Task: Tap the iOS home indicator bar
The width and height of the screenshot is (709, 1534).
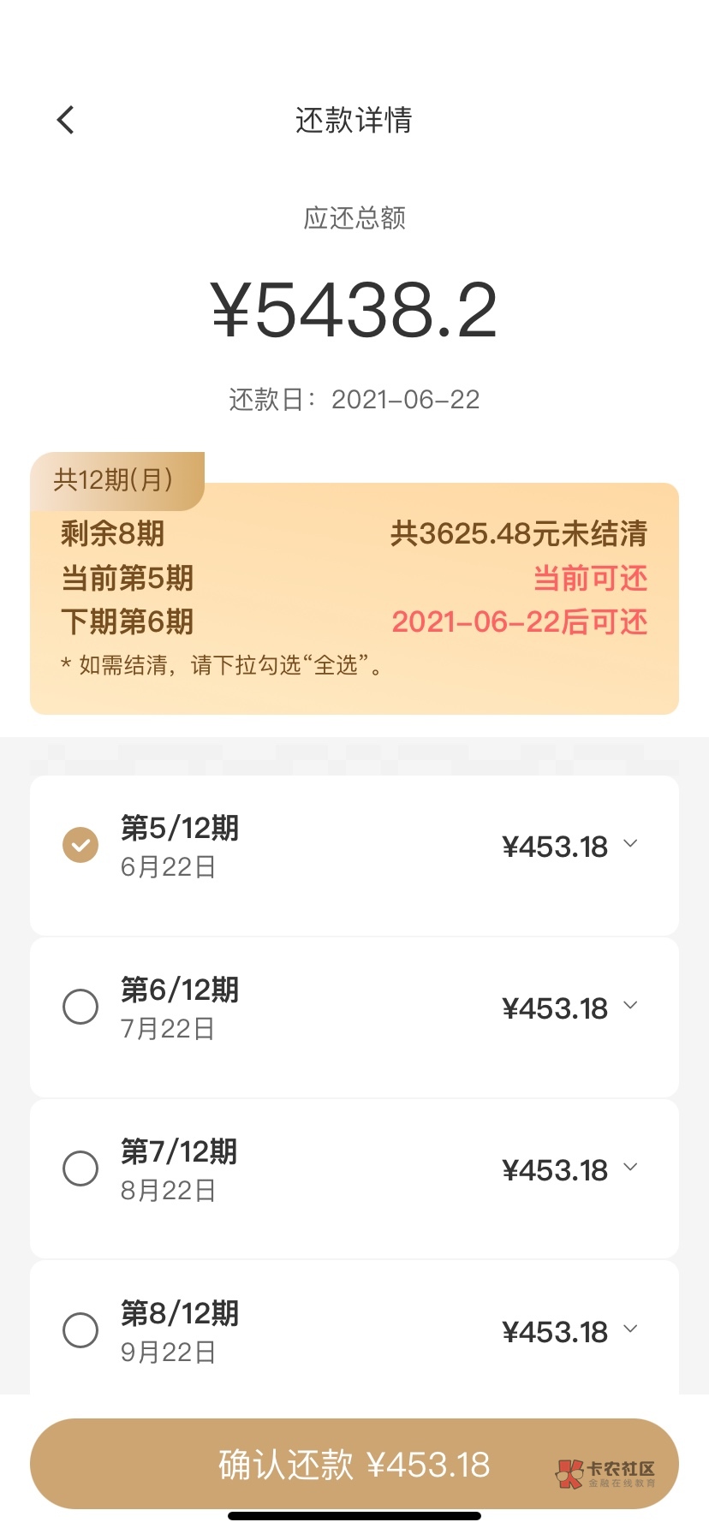Action: click(354, 1516)
